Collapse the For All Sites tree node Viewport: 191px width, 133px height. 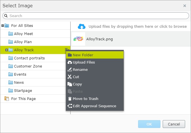pyautogui.click(x=3, y=26)
